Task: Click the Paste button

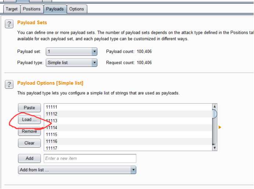Action: pos(29,108)
